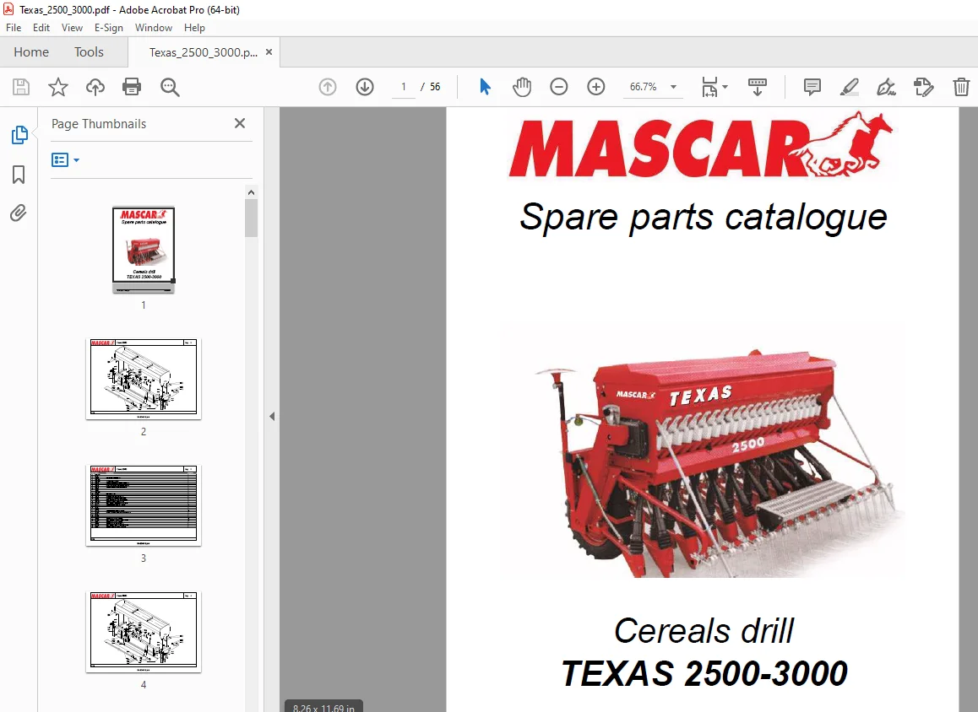Open the sign document pen tool
978x712 pixels.
pyautogui.click(x=886, y=87)
